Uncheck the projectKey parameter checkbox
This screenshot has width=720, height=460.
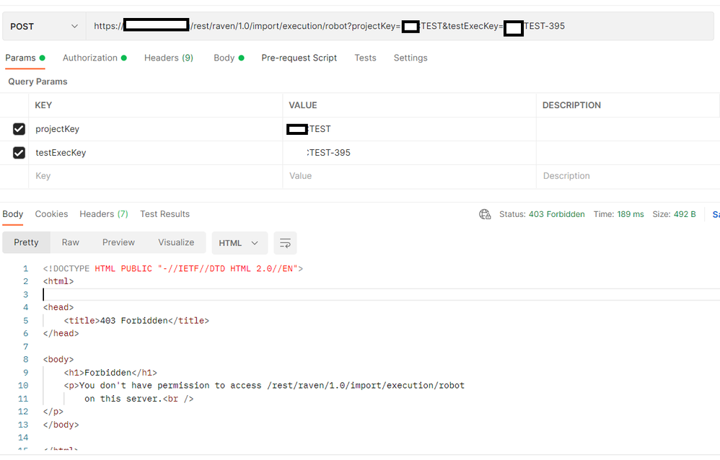click(19, 129)
